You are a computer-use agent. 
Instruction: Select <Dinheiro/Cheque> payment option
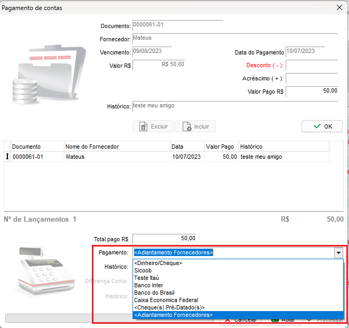(x=158, y=263)
